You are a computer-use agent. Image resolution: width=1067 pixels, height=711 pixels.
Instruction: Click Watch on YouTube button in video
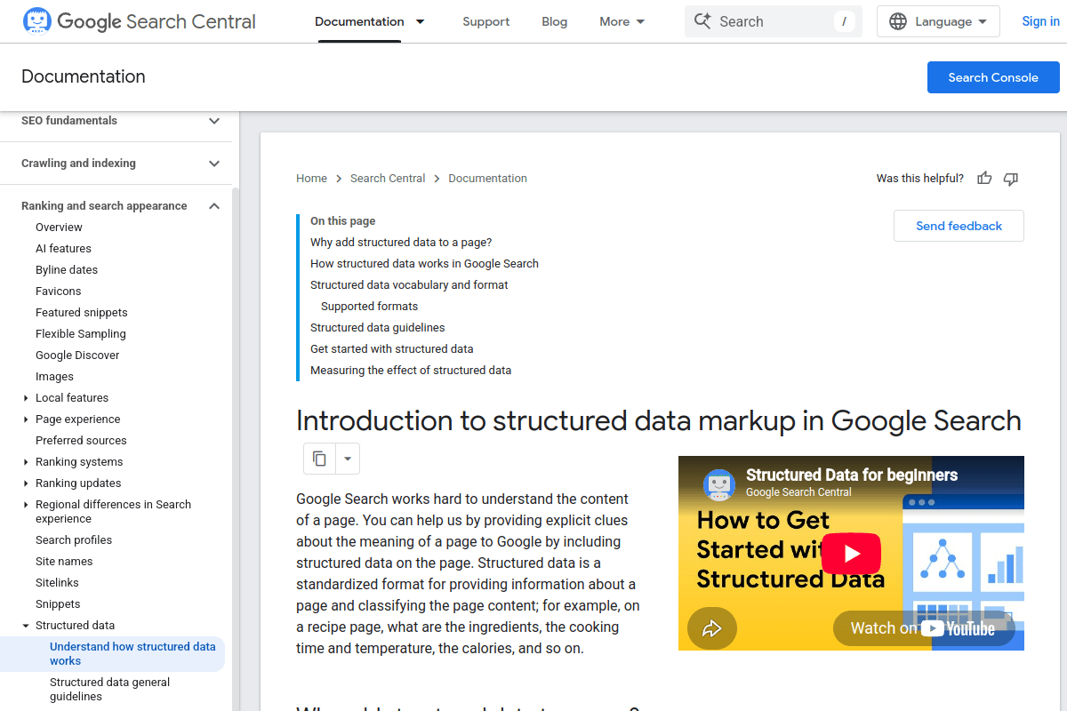924,628
